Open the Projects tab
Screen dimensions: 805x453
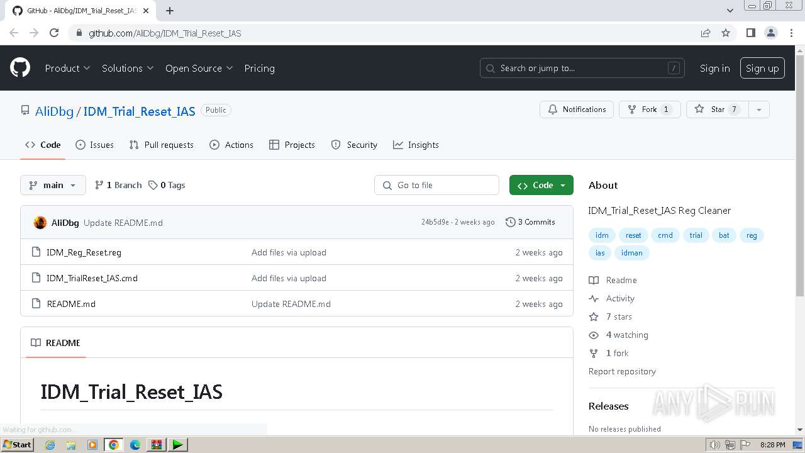click(292, 145)
